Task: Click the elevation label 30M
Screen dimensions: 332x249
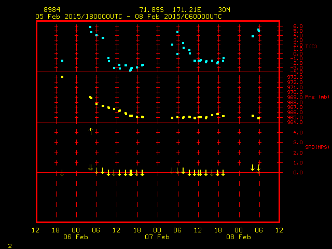Action: tap(224, 10)
